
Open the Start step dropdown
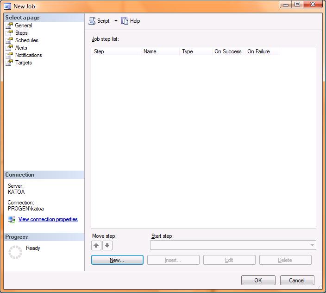[x=233, y=245]
